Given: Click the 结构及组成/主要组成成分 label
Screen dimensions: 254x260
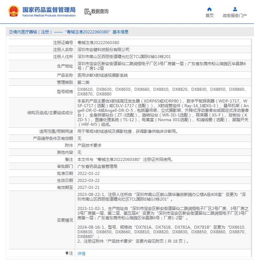Looking at the screenshot, I should (x=50, y=113).
